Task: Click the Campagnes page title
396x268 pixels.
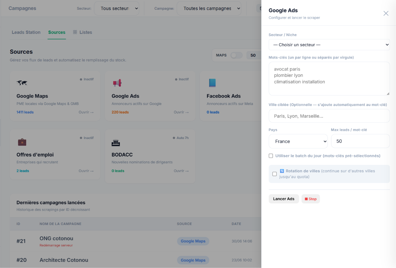Action: 22,8
